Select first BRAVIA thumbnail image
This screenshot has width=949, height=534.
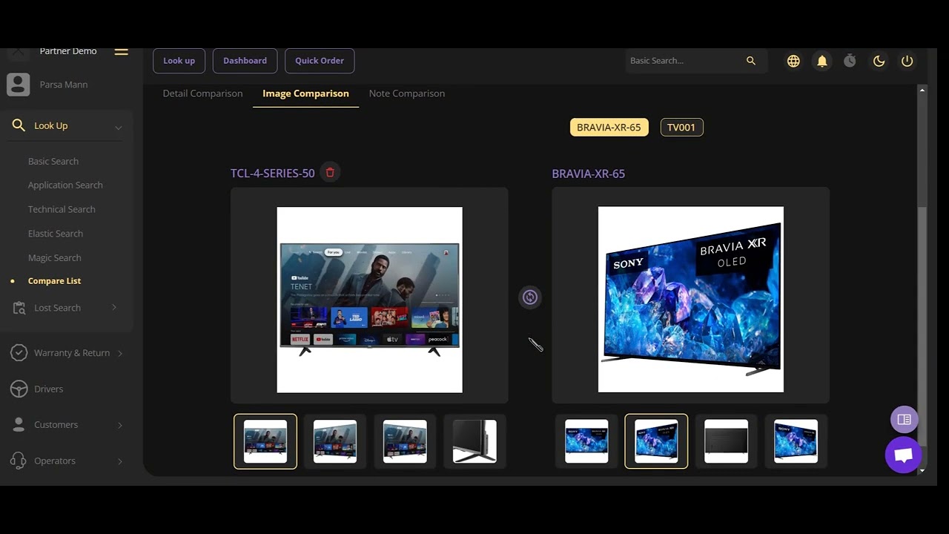pyautogui.click(x=586, y=441)
